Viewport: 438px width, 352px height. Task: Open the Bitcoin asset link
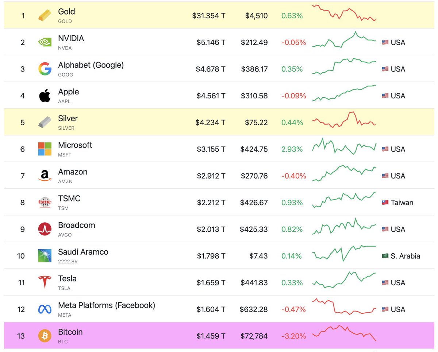(x=70, y=332)
